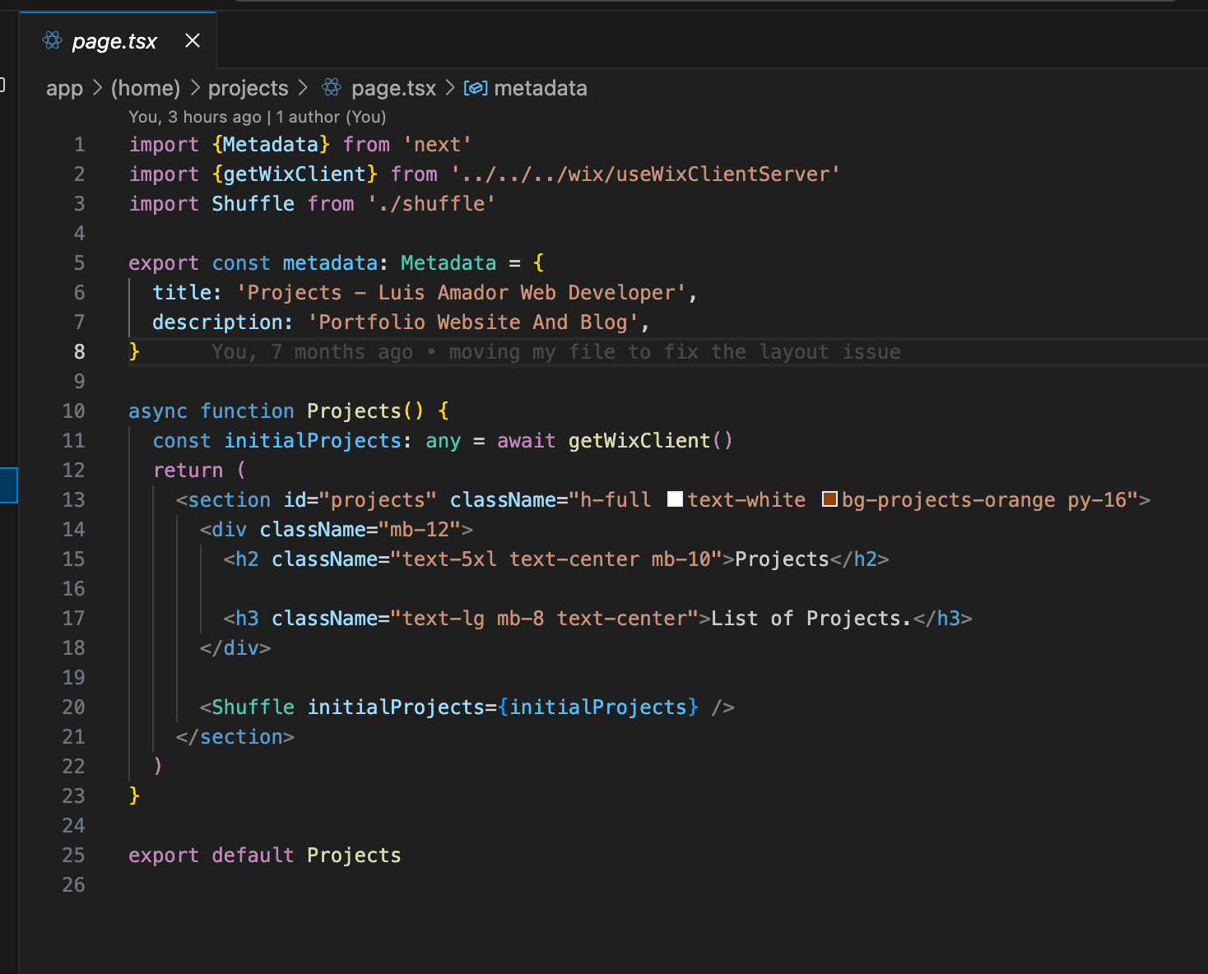Screen dimensions: 1208x974
Task: Click line number 25 in gutter
Action: pyautogui.click(x=74, y=856)
